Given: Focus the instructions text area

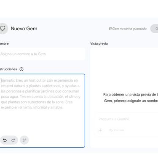Looking at the screenshot, I should 43,111.
